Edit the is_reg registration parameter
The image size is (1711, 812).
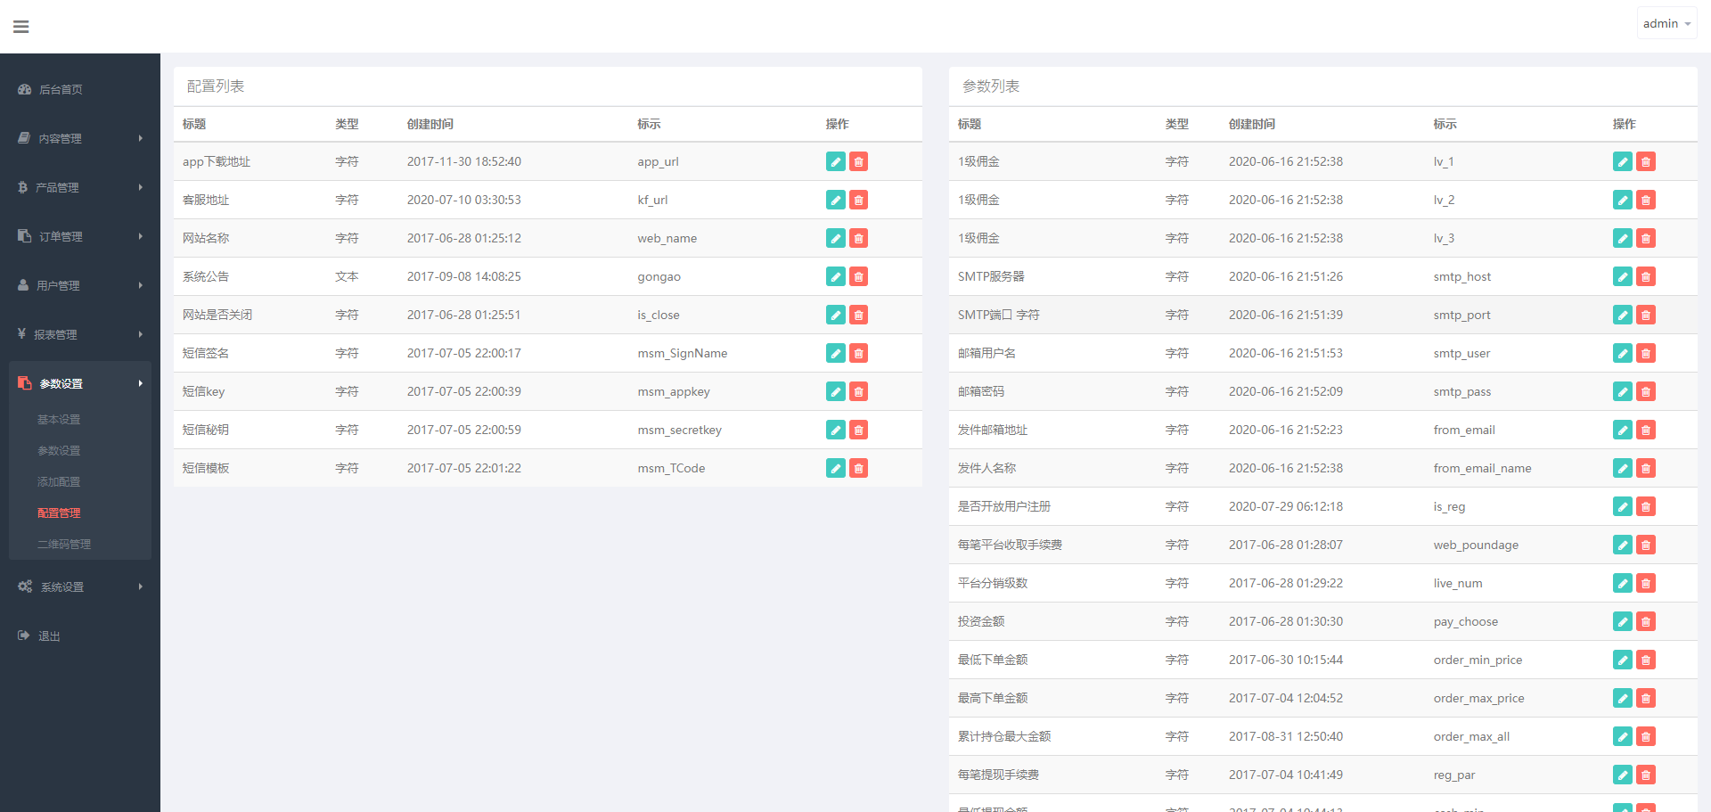coord(1623,506)
